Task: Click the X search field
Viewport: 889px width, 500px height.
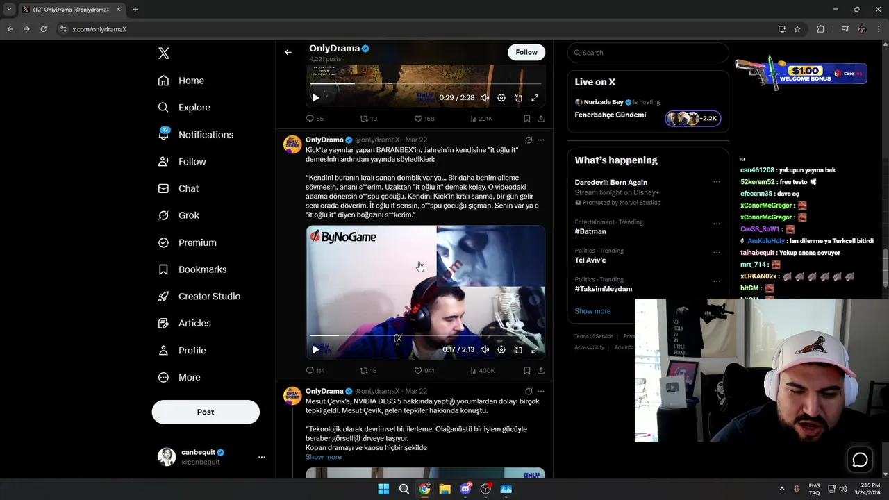Action: click(648, 53)
